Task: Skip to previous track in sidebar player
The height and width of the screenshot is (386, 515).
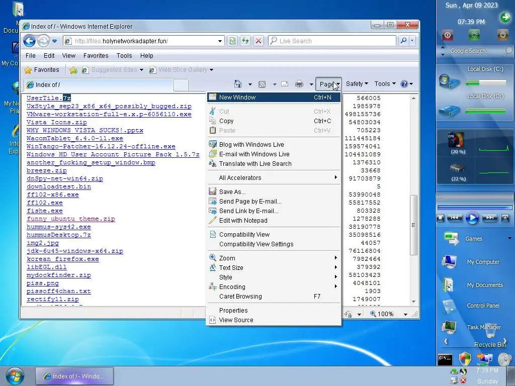Action: (x=455, y=218)
